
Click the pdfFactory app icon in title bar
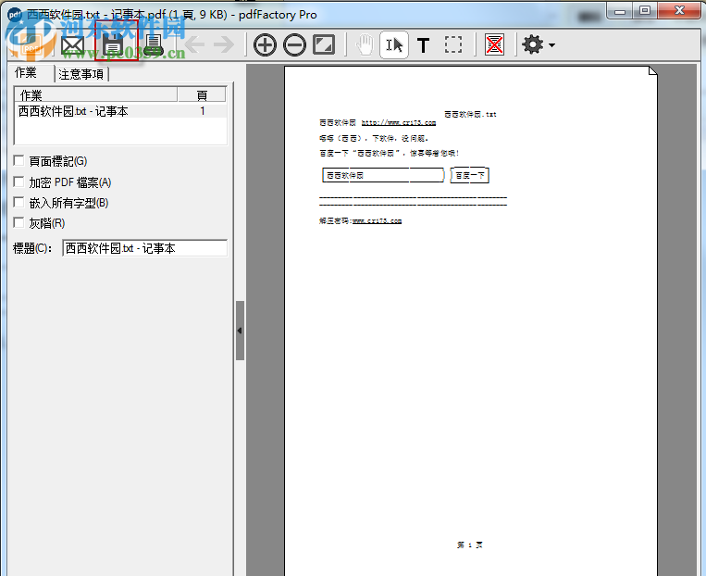[x=16, y=15]
